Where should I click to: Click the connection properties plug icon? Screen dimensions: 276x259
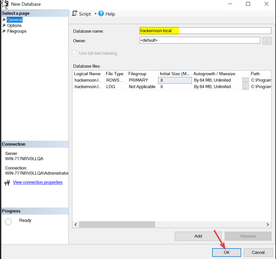point(7,183)
